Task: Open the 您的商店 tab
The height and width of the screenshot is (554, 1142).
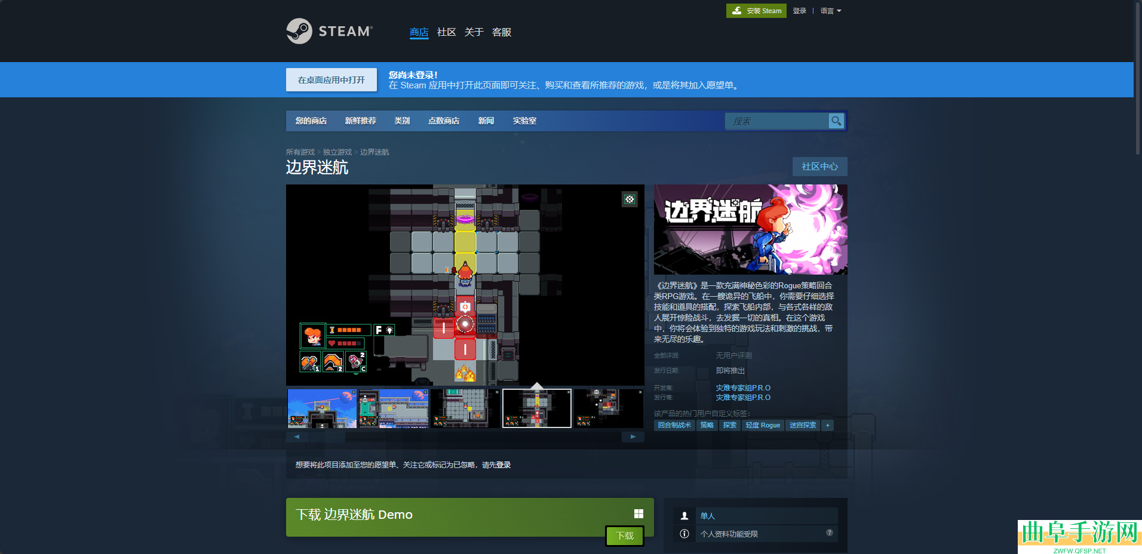Action: pos(311,121)
